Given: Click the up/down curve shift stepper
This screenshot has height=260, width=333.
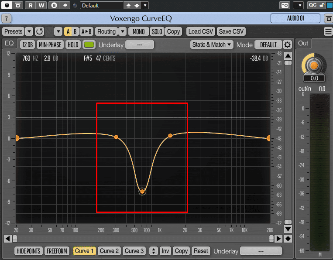Looking at the screenshot, I should click(x=153, y=251).
